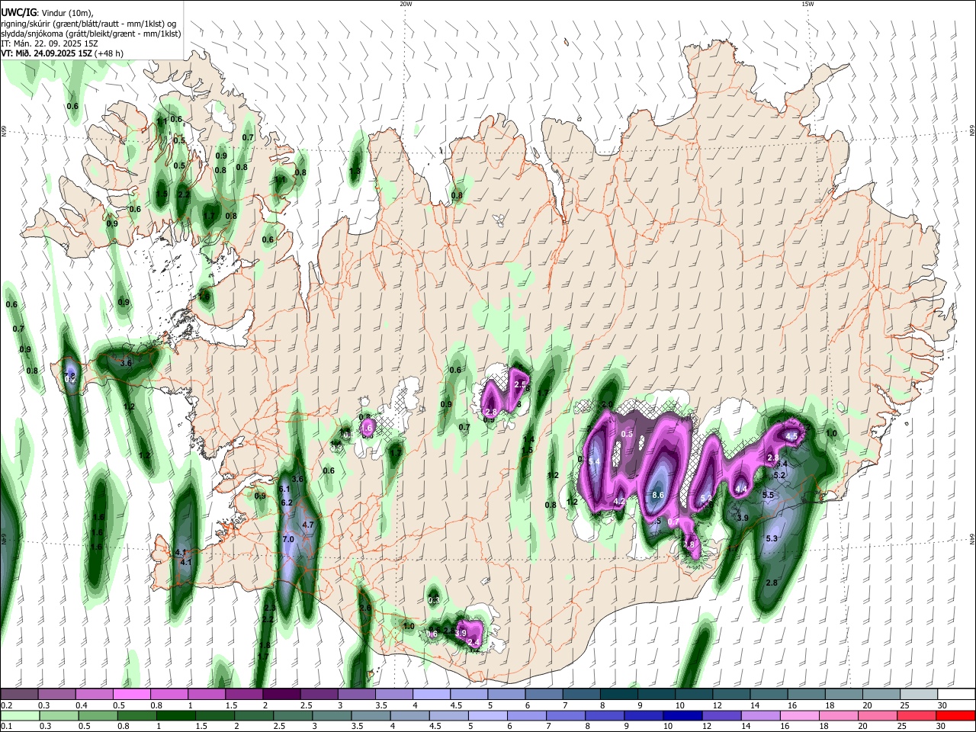Select the bright pink 0.5 swatch in the upper snow scale

click(x=132, y=695)
